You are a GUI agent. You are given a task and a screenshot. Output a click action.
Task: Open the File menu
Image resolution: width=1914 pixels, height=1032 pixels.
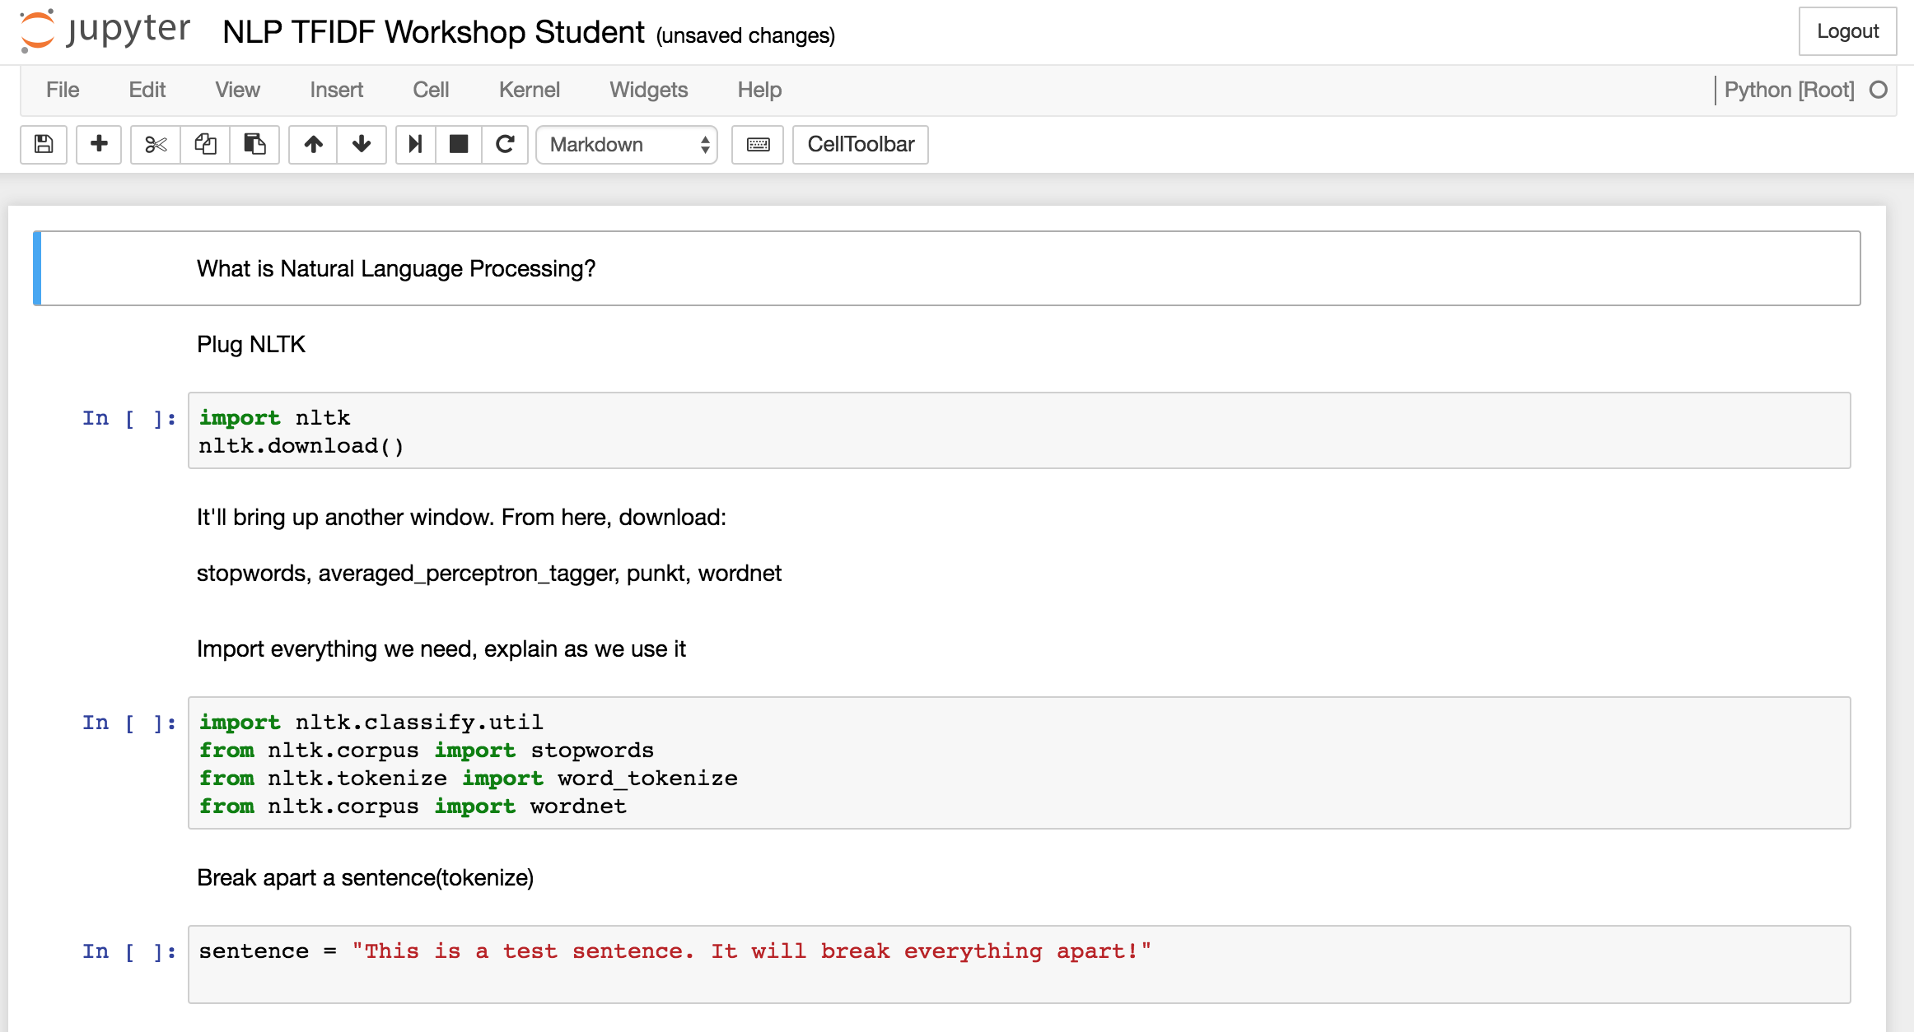[x=63, y=90]
